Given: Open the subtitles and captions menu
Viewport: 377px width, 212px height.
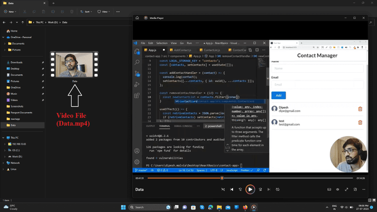Looking at the screenshot, I should pyautogui.click(x=329, y=189).
